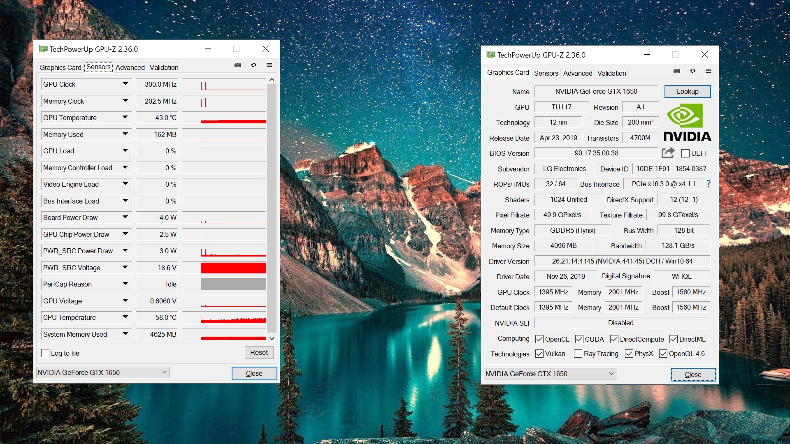The width and height of the screenshot is (790, 444).
Task: Click the camera icon in Graphics Card window
Action: [677, 71]
